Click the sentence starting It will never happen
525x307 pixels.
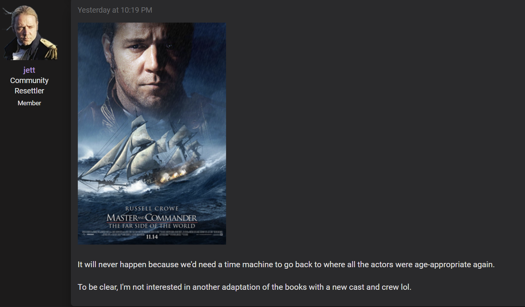pyautogui.click(x=286, y=265)
